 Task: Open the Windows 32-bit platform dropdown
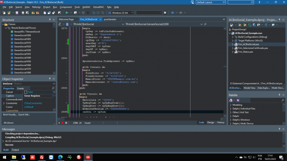pyautogui.click(x=132, y=13)
